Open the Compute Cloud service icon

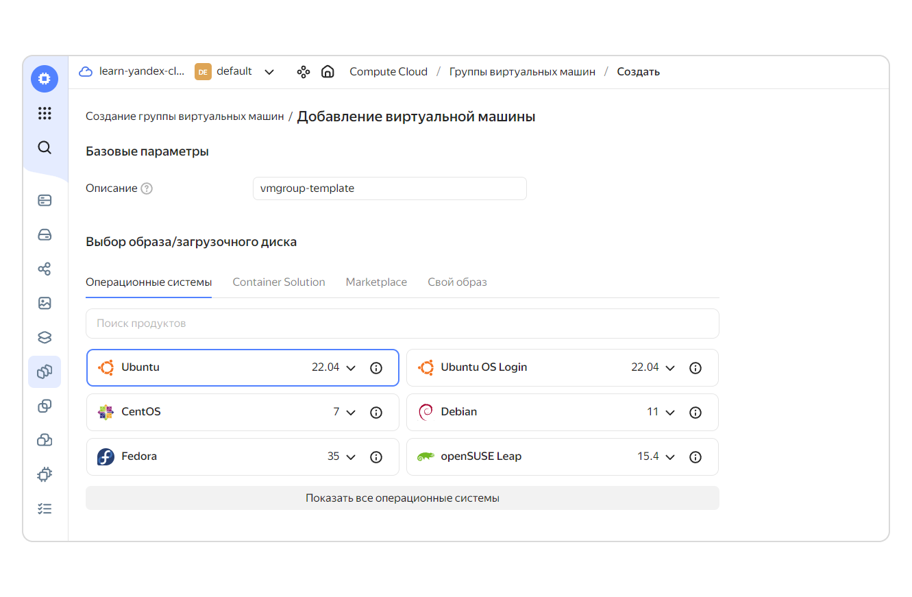(x=45, y=79)
